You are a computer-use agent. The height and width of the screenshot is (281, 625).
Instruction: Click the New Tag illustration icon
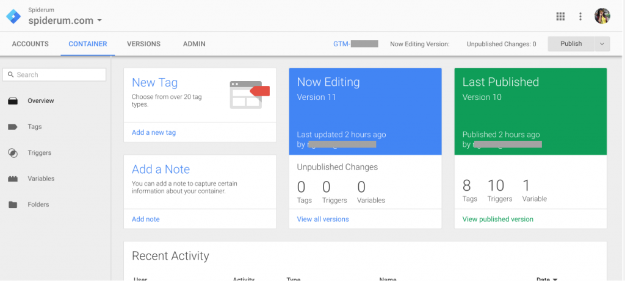coord(250,94)
